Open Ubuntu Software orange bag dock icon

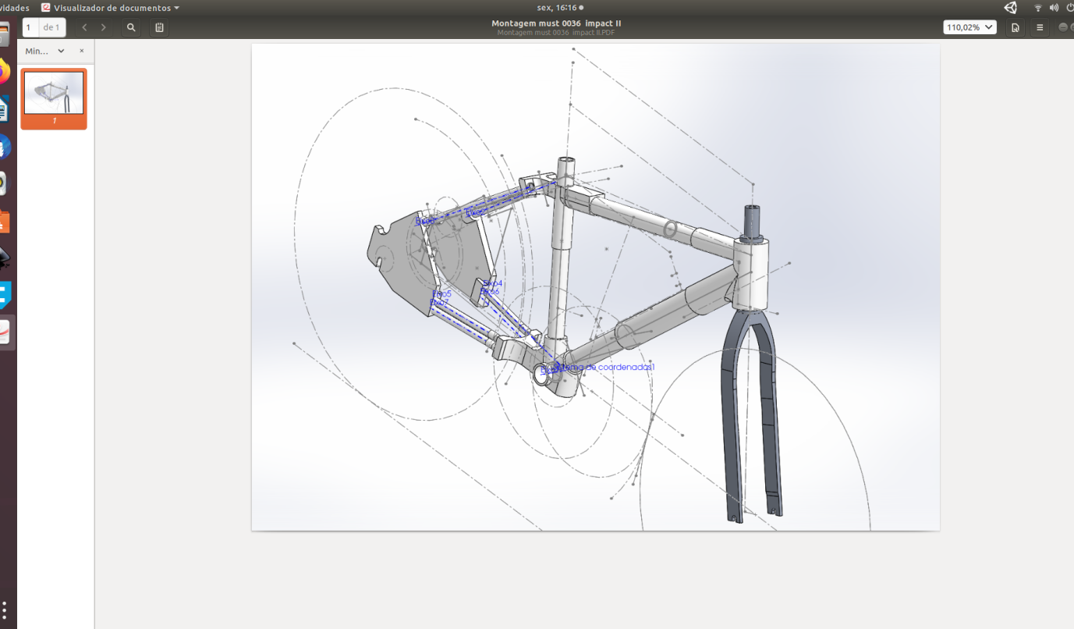(x=4, y=222)
